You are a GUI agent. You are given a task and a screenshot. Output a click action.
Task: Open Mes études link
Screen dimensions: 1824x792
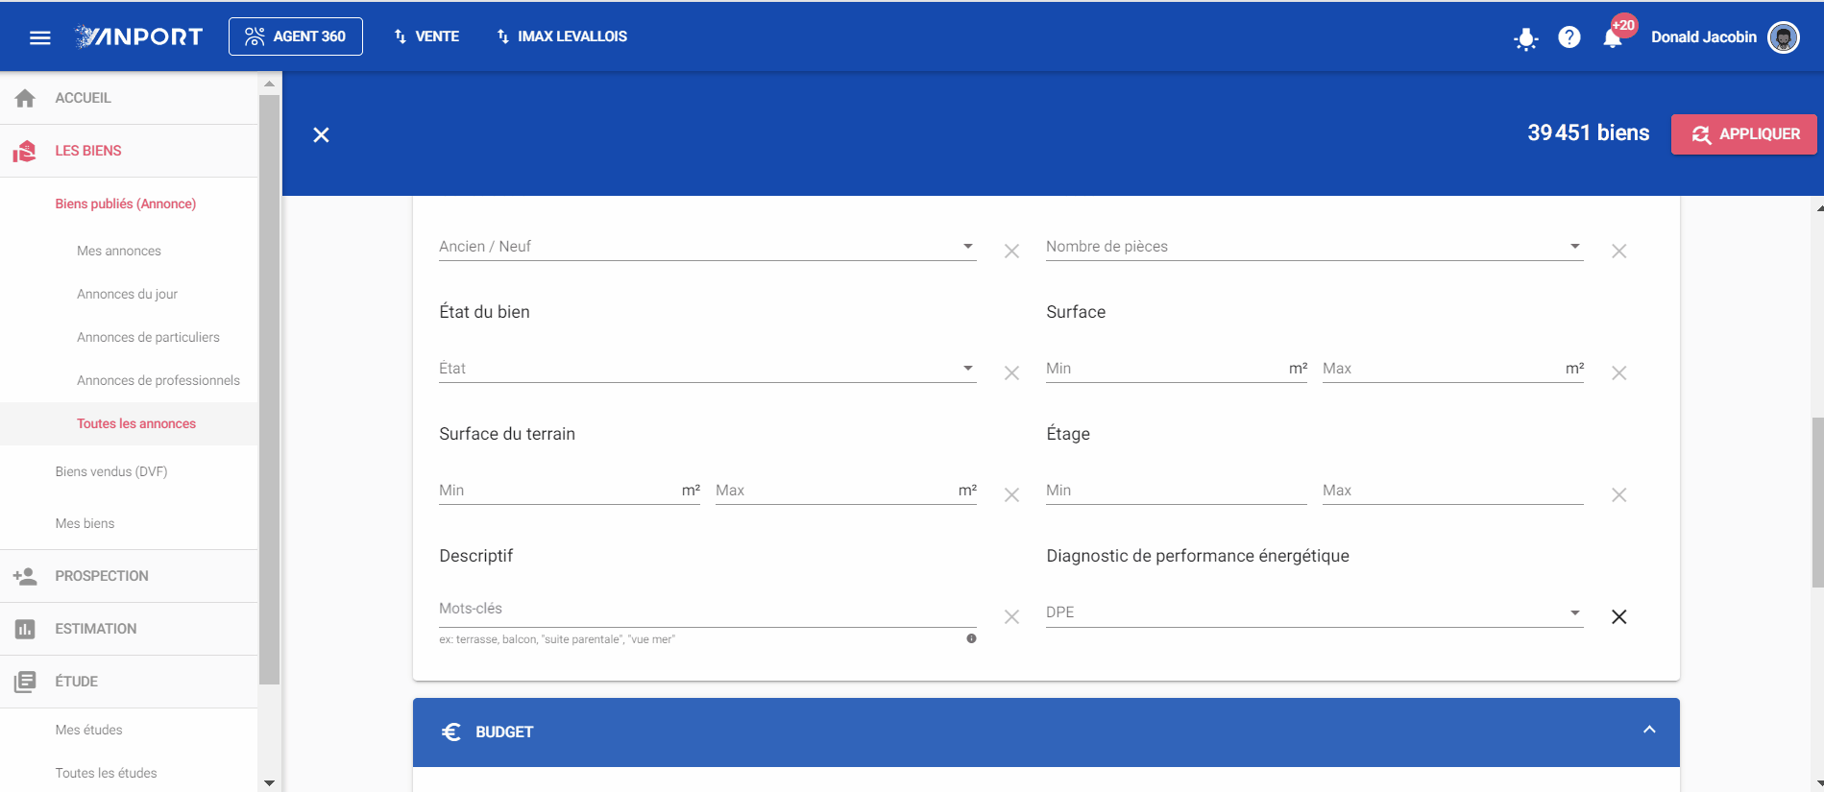[x=88, y=730]
